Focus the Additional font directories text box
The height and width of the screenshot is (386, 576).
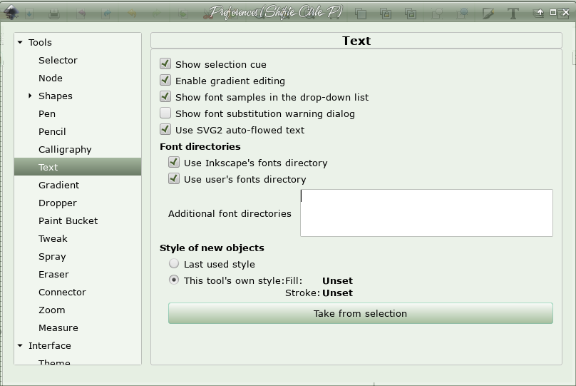426,213
